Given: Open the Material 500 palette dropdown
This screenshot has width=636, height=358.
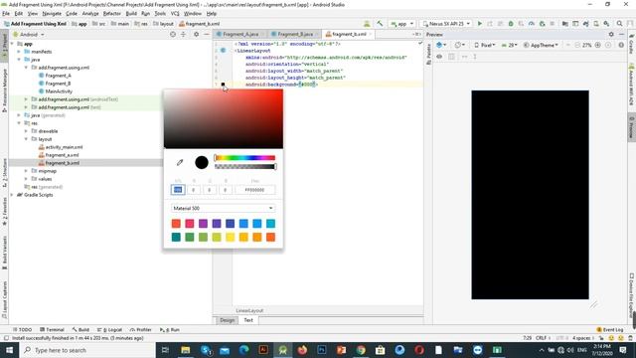Looking at the screenshot, I should click(x=223, y=208).
